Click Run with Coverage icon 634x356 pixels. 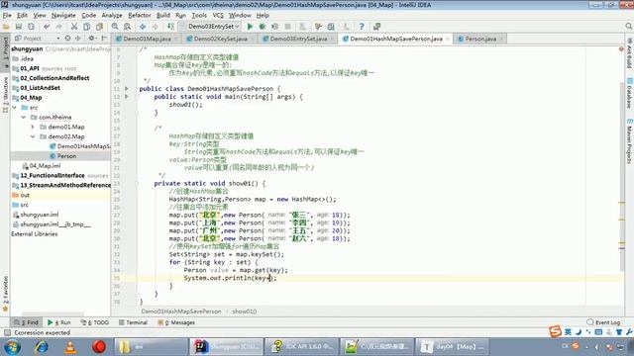[275, 27]
